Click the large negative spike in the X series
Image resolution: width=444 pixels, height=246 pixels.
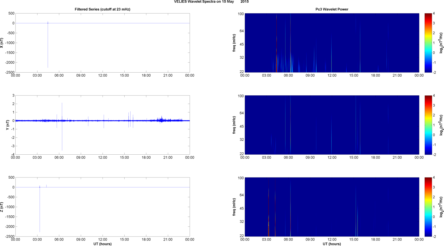click(x=48, y=45)
